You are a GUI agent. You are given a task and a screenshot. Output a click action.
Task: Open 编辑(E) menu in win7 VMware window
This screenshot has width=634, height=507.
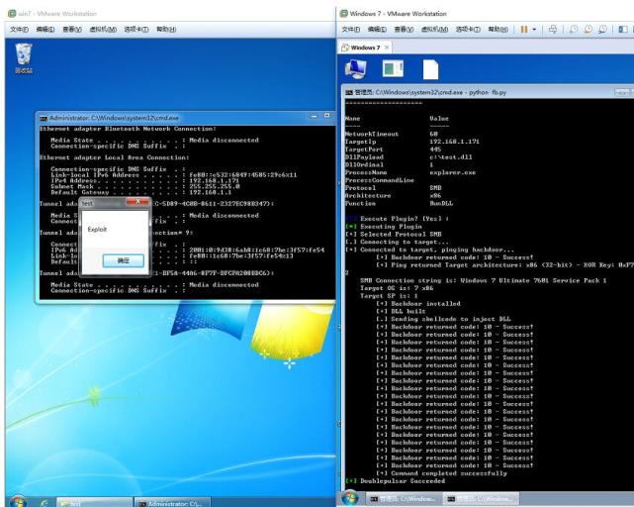(45, 29)
